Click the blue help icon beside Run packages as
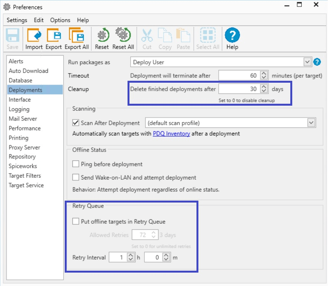329x286 pixels. click(317, 61)
